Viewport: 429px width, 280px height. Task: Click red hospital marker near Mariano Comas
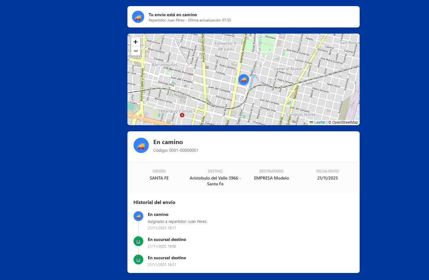tap(182, 115)
